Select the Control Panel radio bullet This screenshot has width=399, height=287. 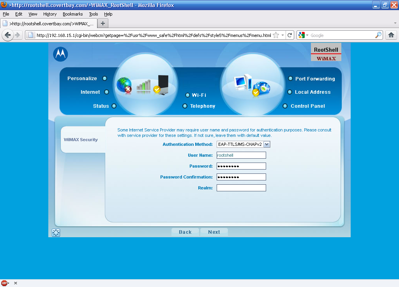[x=285, y=106]
